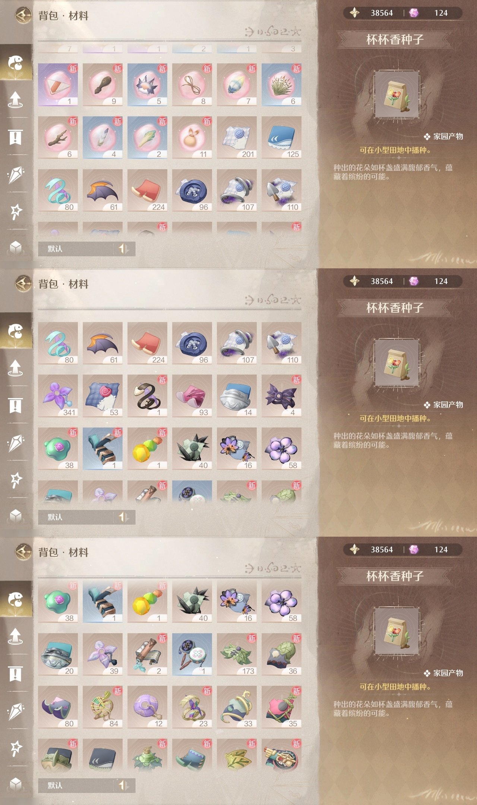Toggle sort order arrow in the middle inventory panel
This screenshot has width=477, height=805.
tap(124, 517)
